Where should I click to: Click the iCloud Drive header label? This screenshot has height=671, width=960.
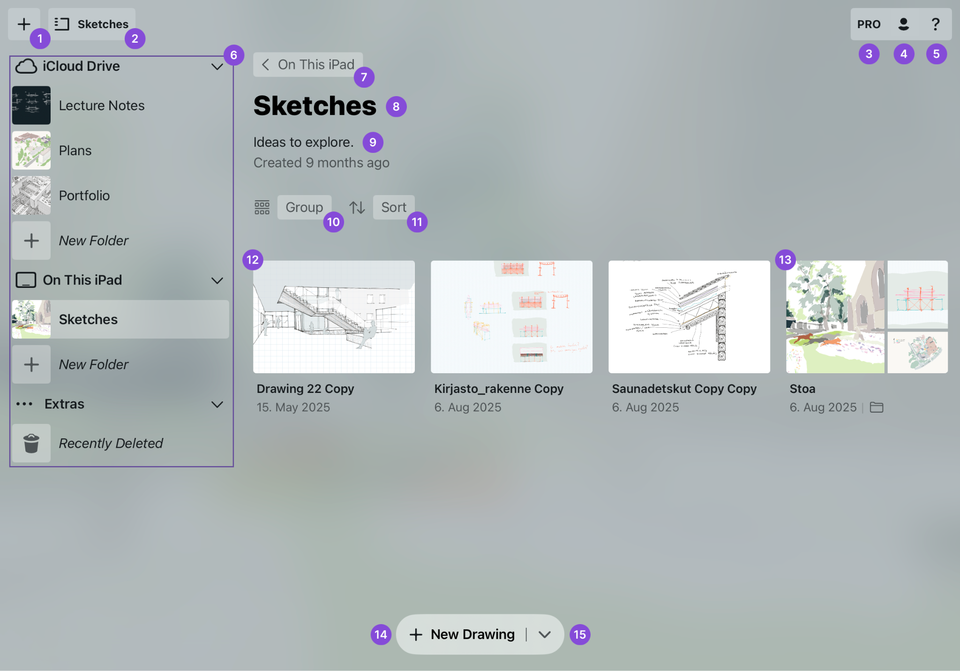point(81,66)
